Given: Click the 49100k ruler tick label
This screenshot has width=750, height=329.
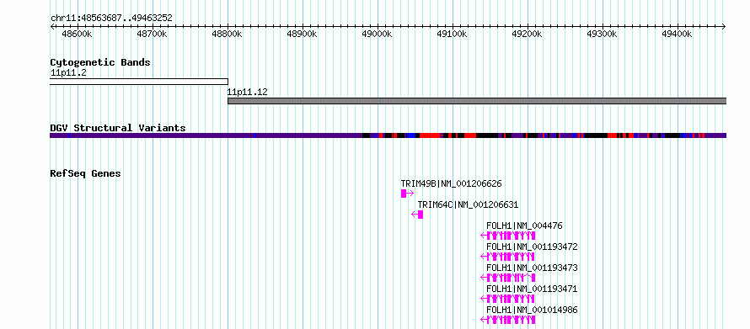Looking at the screenshot, I should pos(452,34).
